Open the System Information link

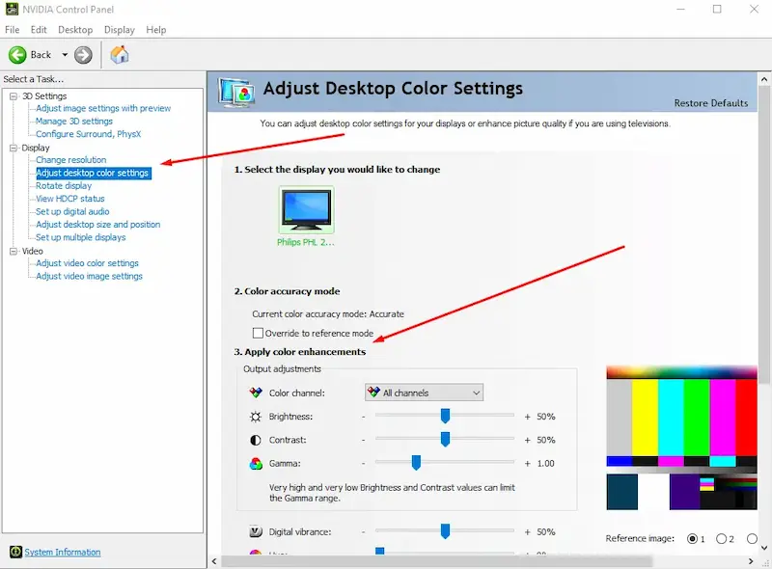(61, 552)
